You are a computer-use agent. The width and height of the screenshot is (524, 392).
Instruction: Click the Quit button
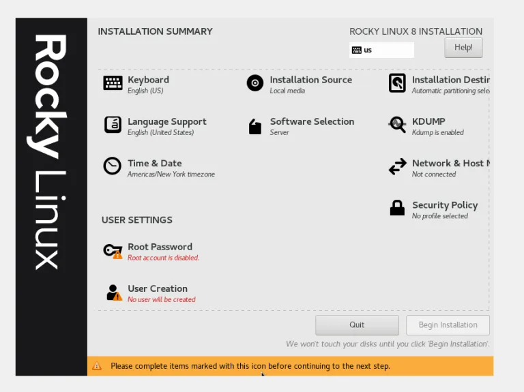click(x=357, y=325)
